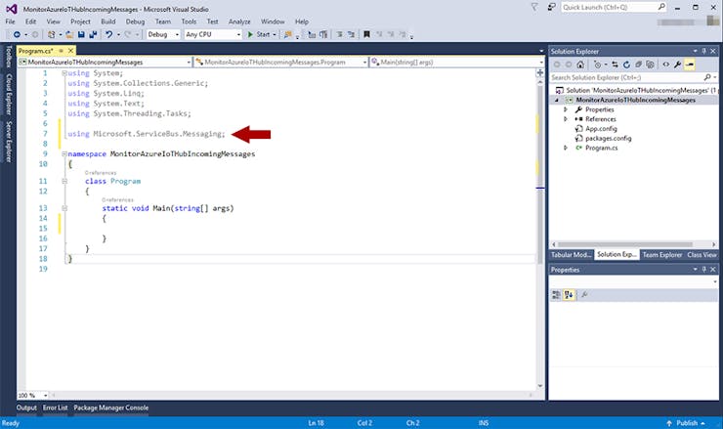Screen dimensions: 723x429
Task: Click the Property Pages wrench icon
Action: point(584,295)
